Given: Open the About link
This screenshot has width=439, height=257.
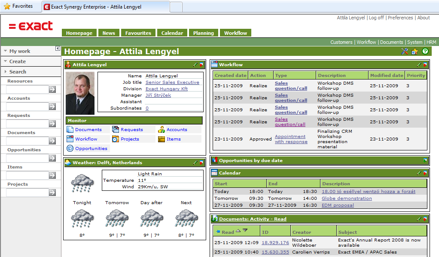Looking at the screenshot, I should [x=424, y=18].
